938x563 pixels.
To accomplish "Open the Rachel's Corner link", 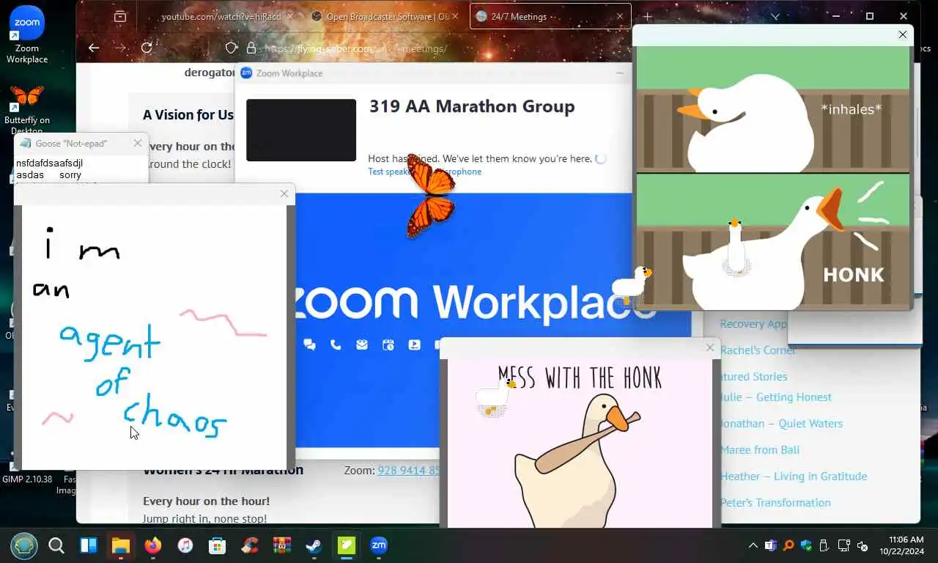I will point(758,350).
